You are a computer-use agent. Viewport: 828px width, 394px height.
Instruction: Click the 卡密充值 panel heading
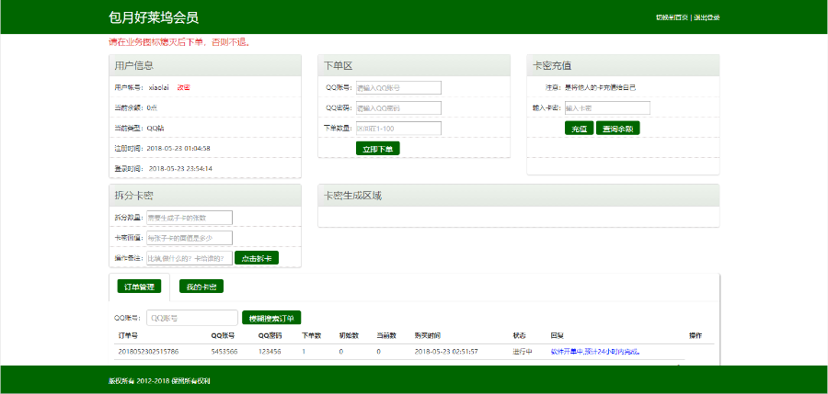[552, 66]
